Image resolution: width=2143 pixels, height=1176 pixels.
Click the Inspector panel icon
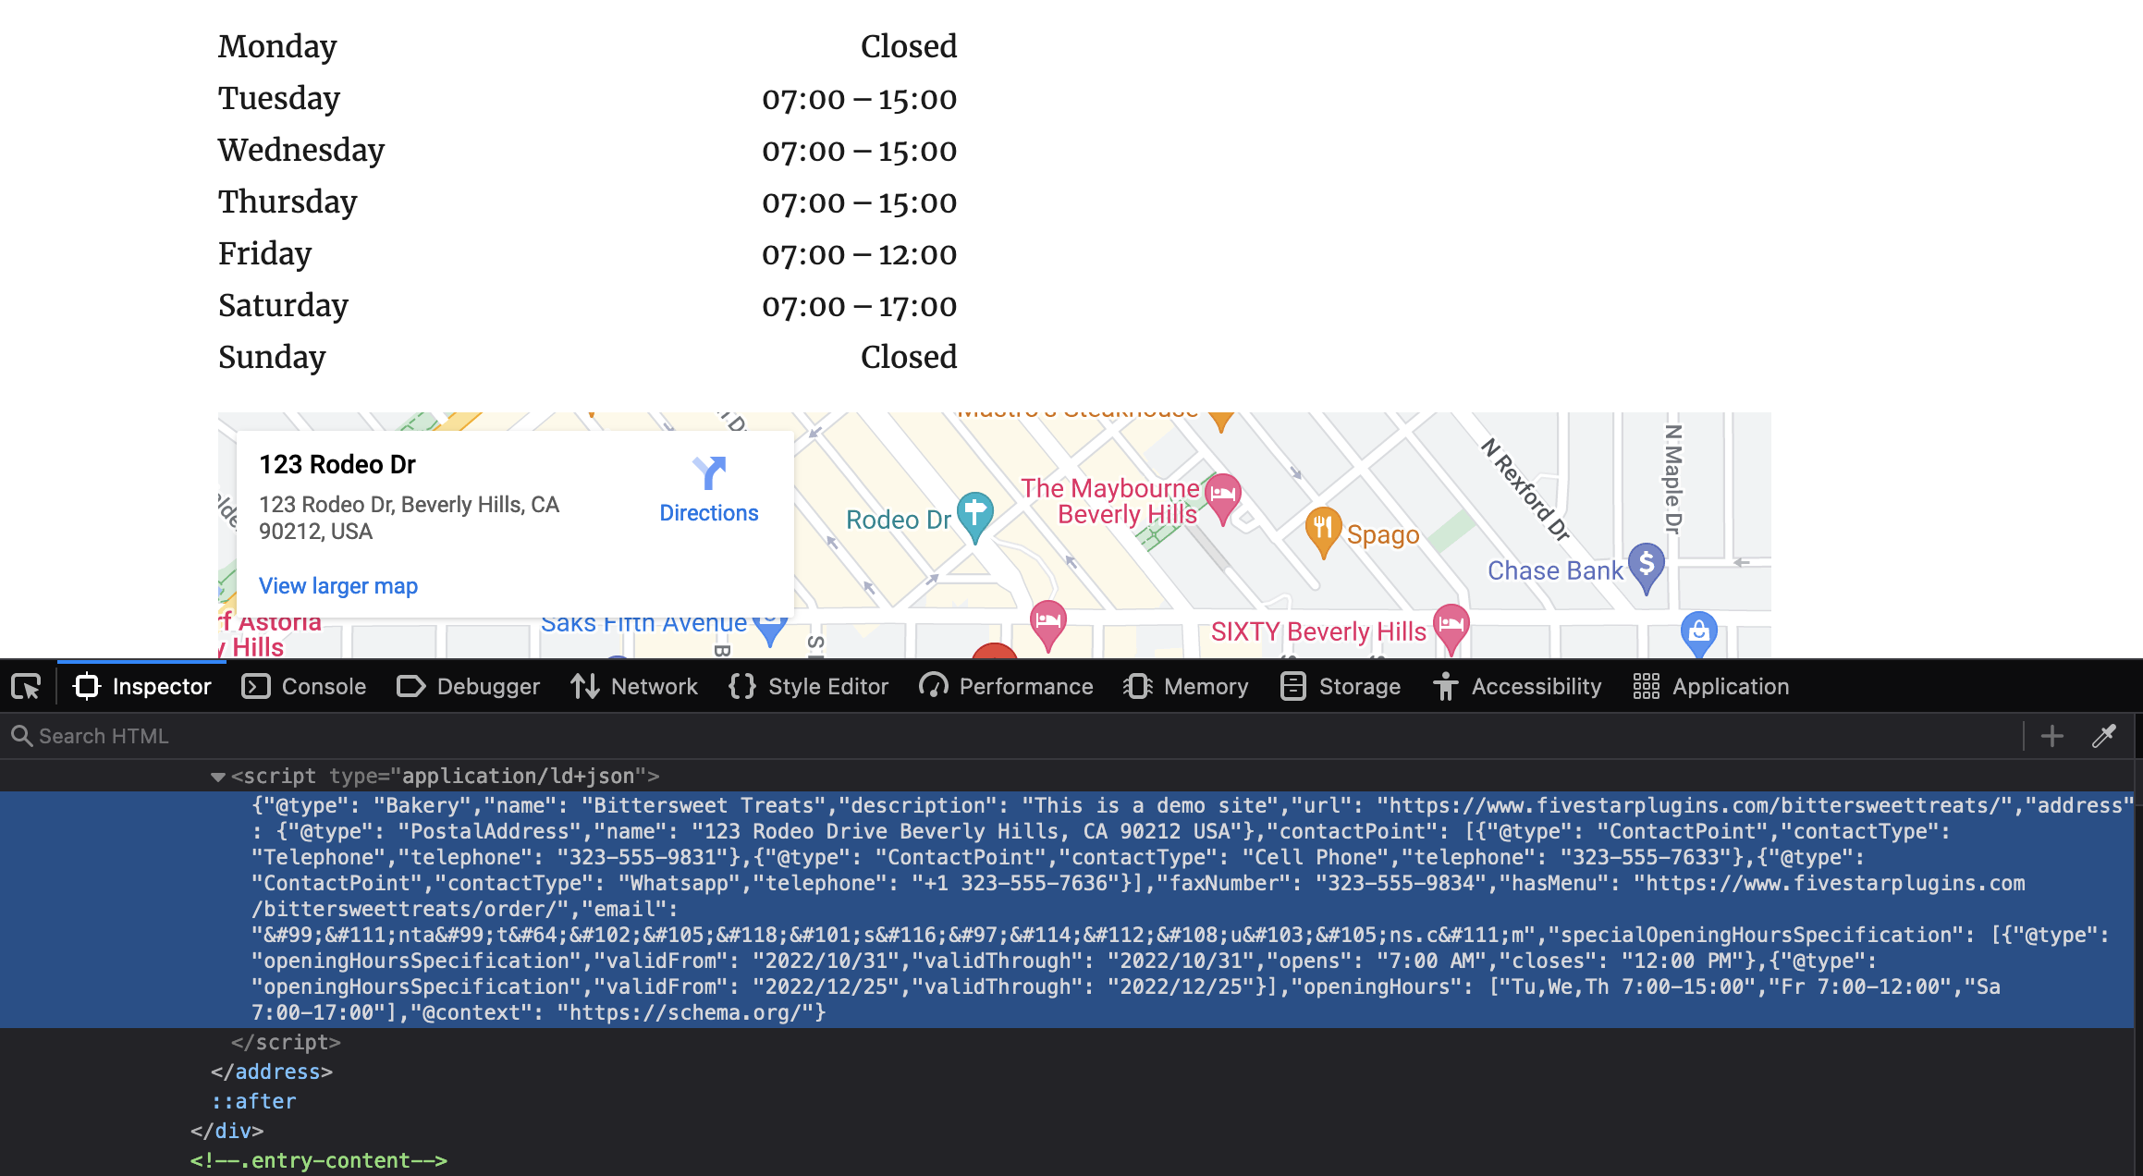click(x=89, y=685)
